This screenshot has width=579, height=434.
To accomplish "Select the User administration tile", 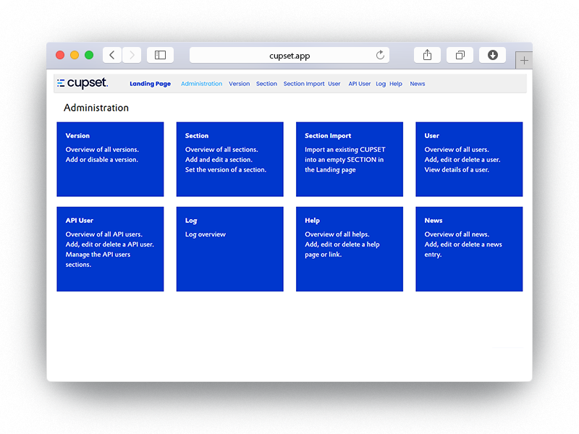I will [469, 159].
